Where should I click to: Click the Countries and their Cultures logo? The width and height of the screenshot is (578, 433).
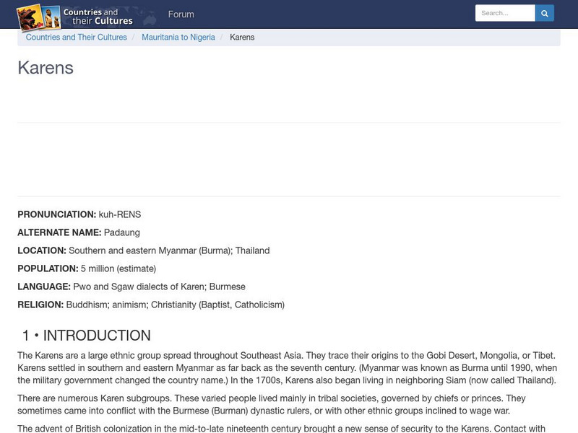coord(75,17)
